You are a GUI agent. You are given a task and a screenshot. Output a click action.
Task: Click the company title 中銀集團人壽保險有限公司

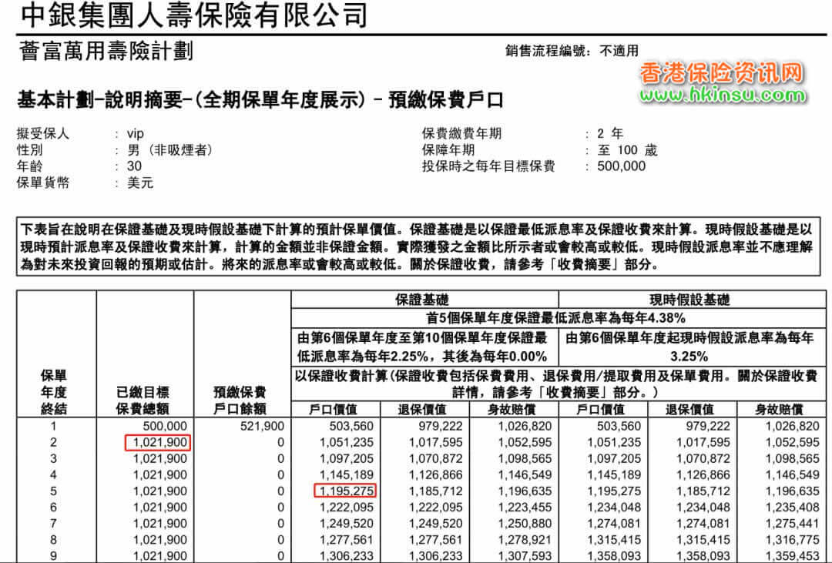pos(193,15)
